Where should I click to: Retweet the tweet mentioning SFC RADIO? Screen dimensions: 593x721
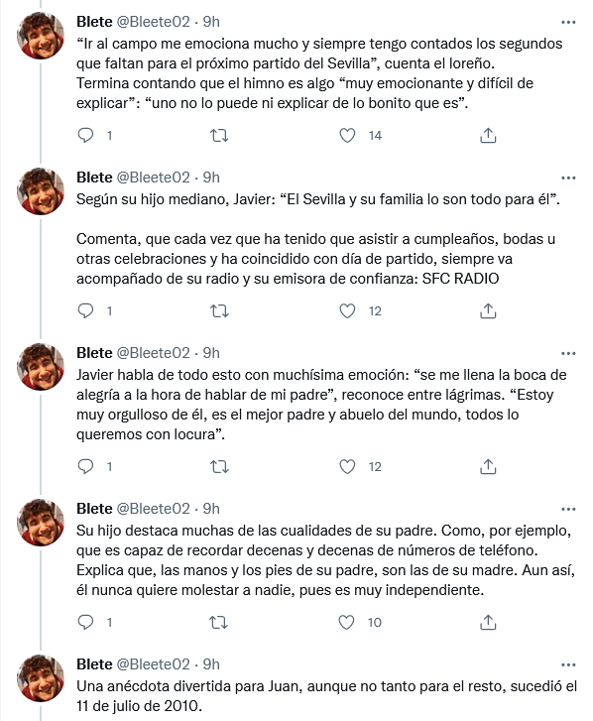pyautogui.click(x=219, y=311)
